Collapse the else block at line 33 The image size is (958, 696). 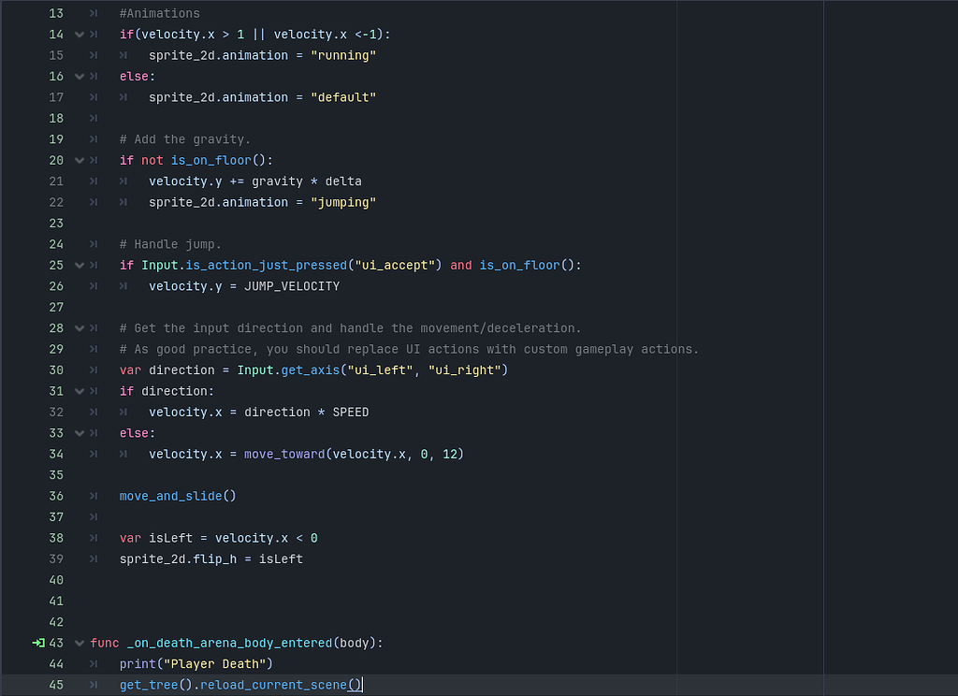[x=79, y=433]
